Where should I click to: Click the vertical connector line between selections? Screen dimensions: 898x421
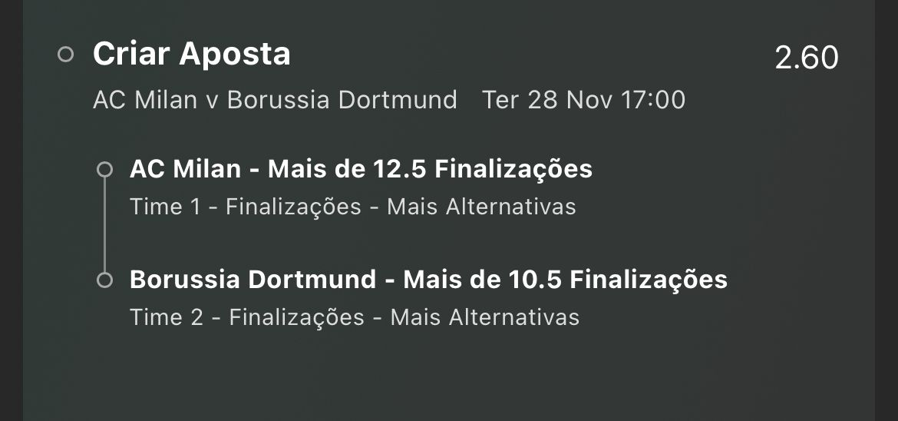104,225
